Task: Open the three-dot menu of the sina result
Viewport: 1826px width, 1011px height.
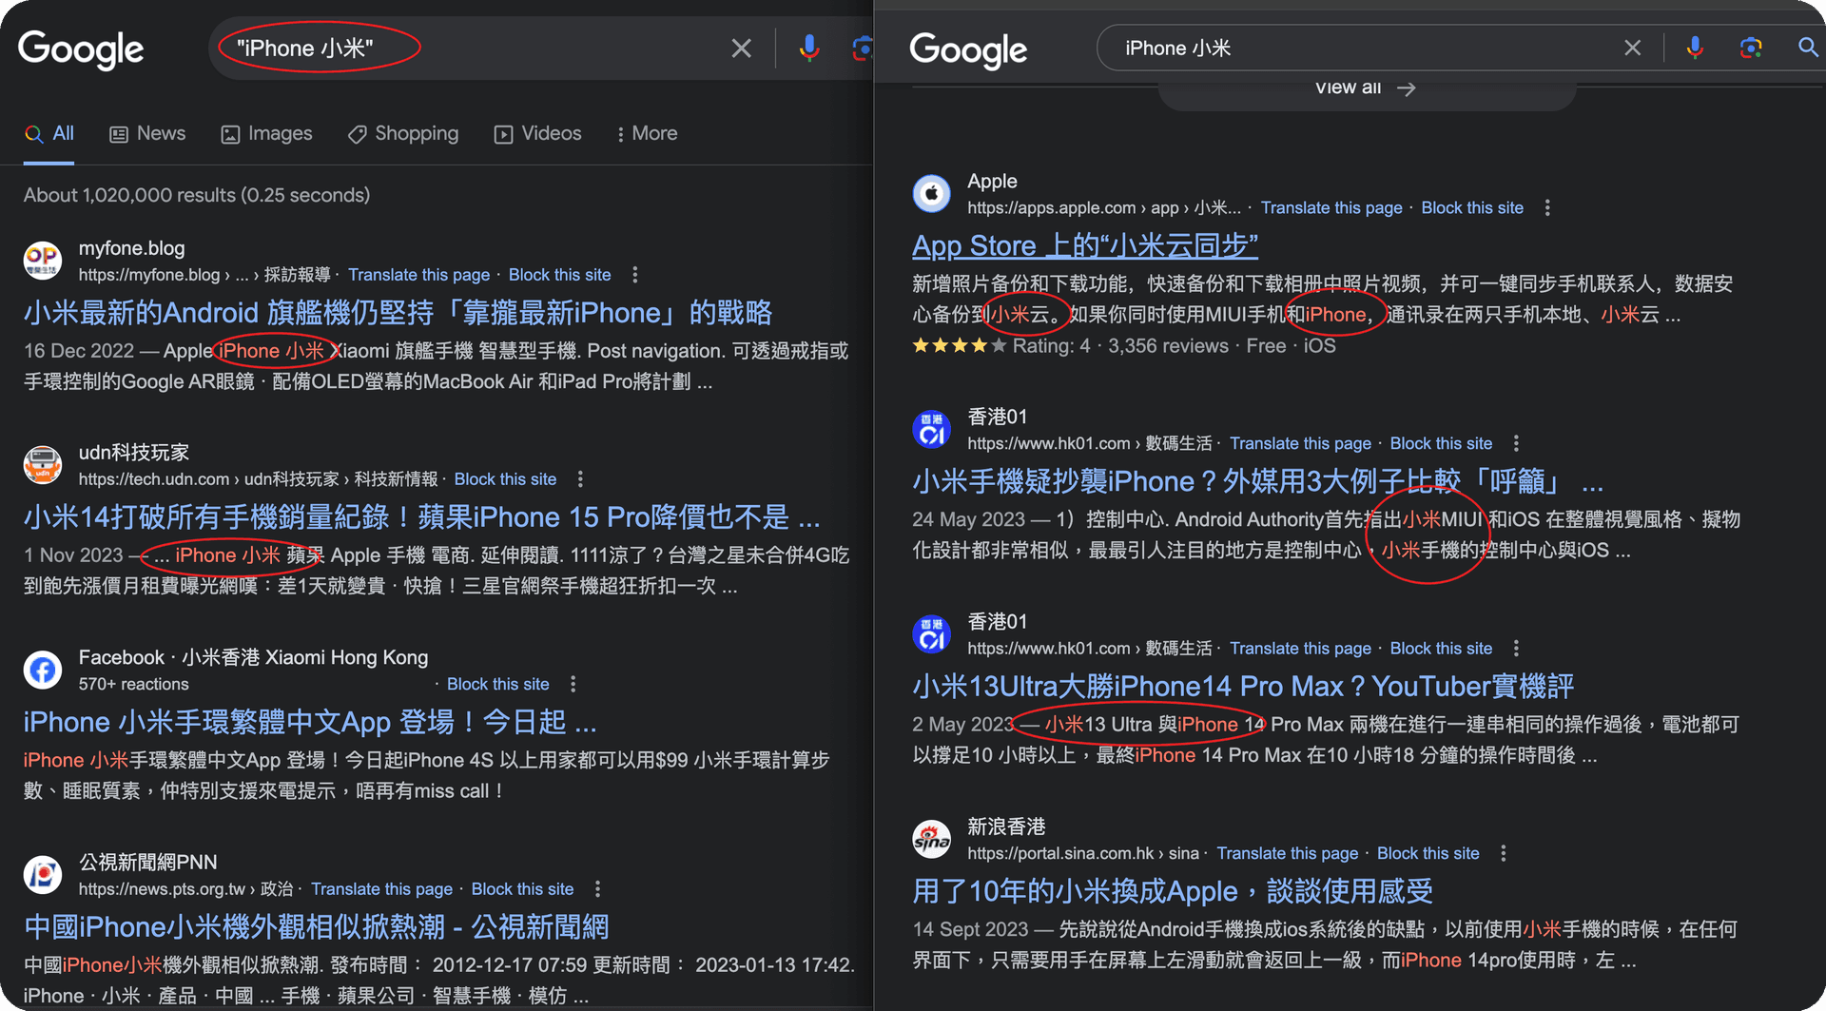Action: 1504,853
